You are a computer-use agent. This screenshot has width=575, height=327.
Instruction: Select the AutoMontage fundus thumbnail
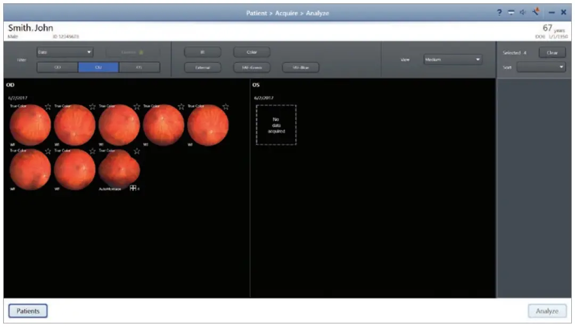119,169
